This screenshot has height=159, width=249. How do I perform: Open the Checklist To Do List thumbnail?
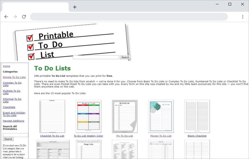pyautogui.click(x=52, y=116)
